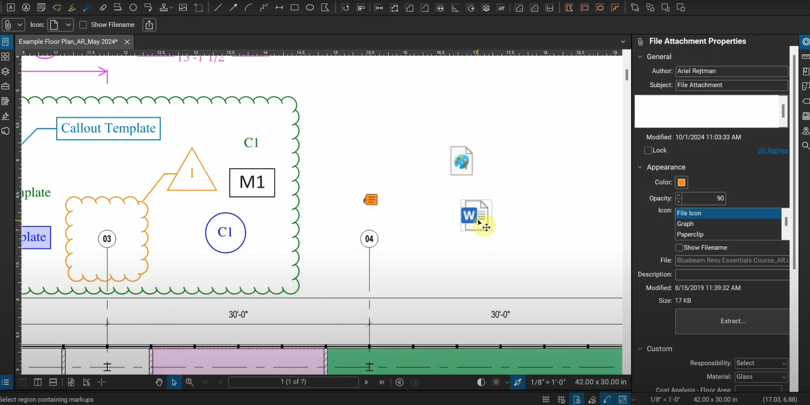Click the Extract button
Image resolution: width=810 pixels, height=405 pixels.
click(732, 321)
